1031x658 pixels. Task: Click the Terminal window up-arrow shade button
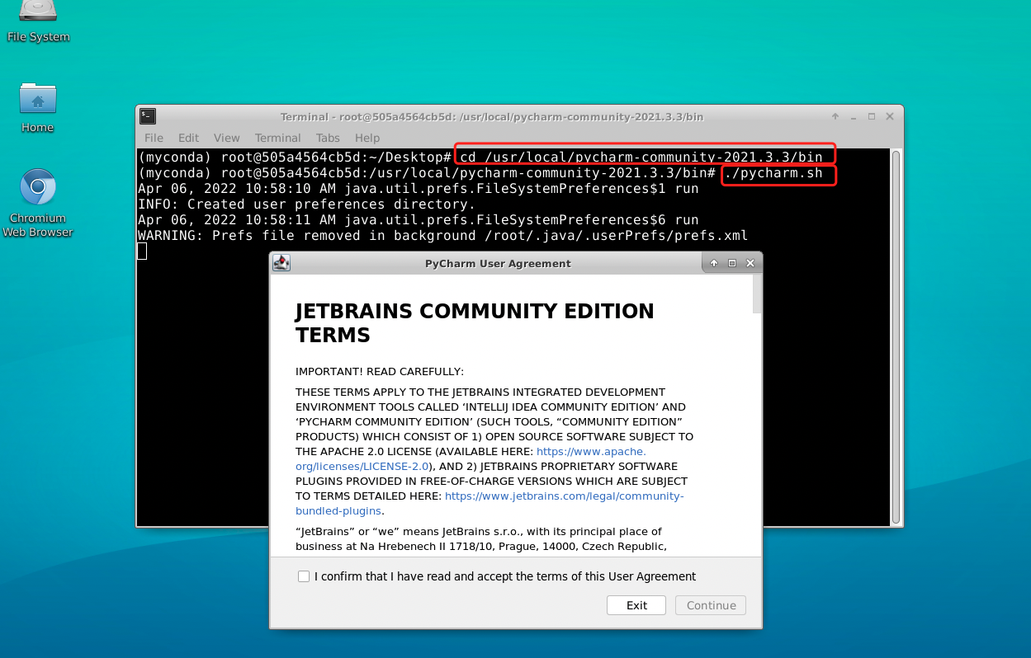pos(835,116)
